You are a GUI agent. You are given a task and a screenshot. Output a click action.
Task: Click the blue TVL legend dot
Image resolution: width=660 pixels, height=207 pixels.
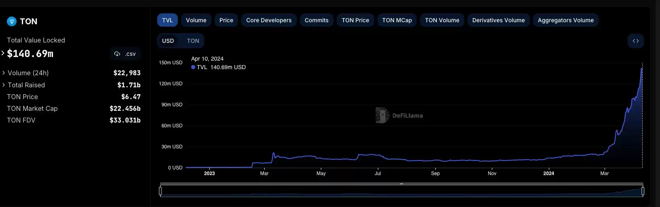[193, 68]
